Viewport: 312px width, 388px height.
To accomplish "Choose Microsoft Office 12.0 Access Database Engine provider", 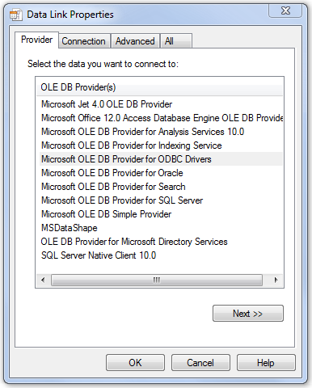I will click(x=162, y=118).
